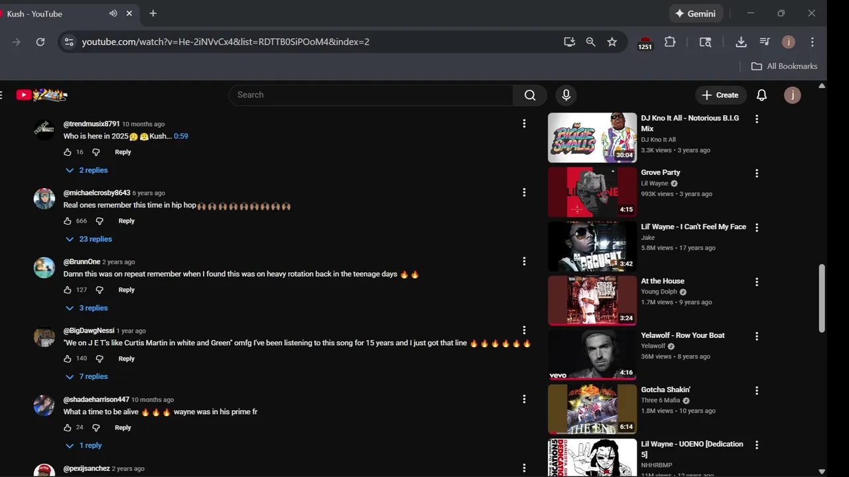
Task: Open Lil' Wayne I Can't Feel My Face thumbnail
Action: point(592,246)
